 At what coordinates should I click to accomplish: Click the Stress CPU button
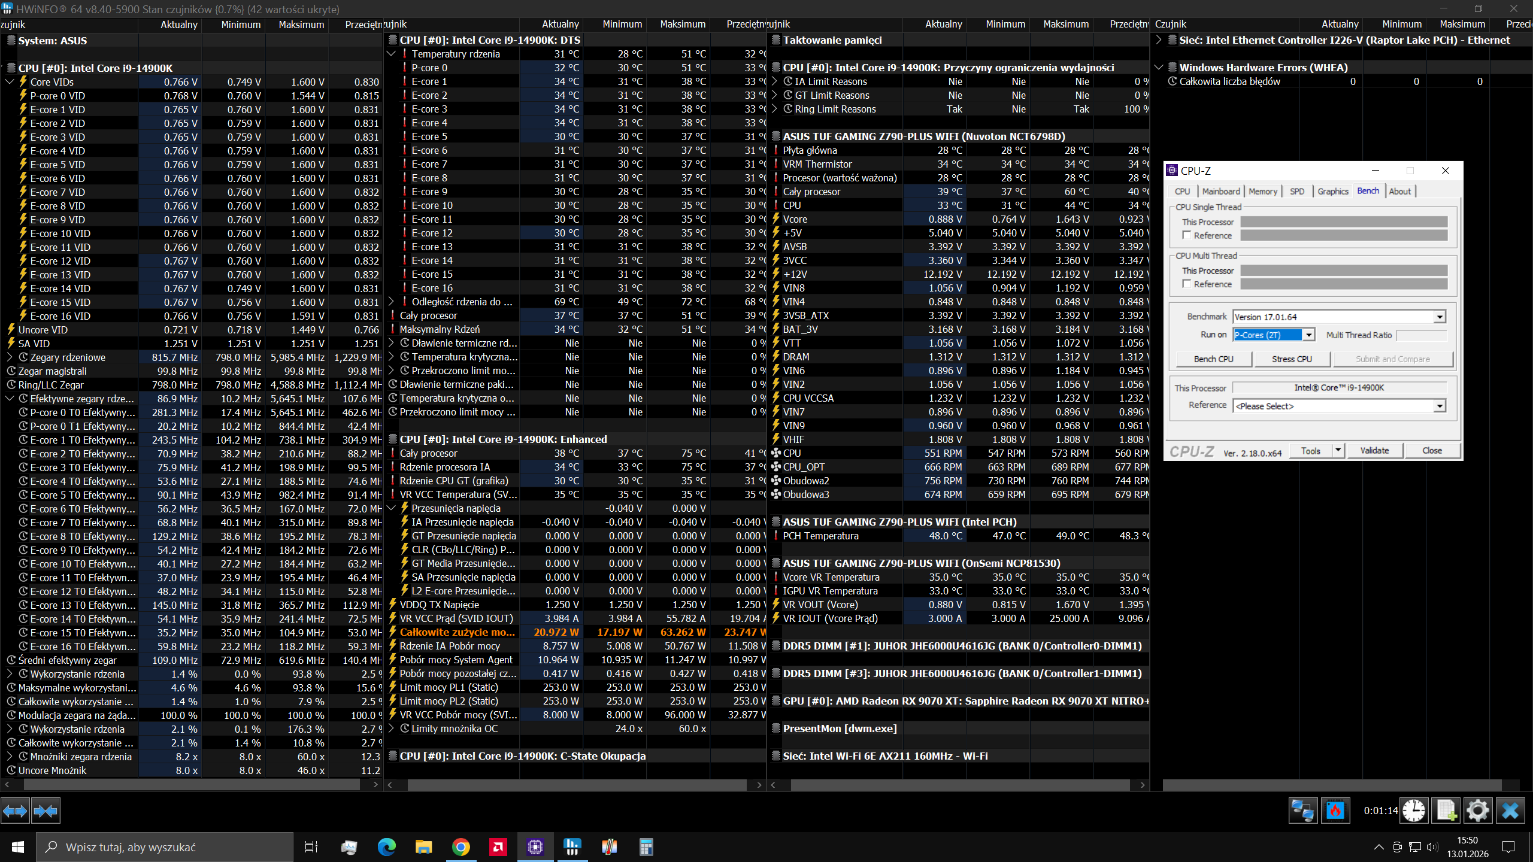[x=1292, y=359]
